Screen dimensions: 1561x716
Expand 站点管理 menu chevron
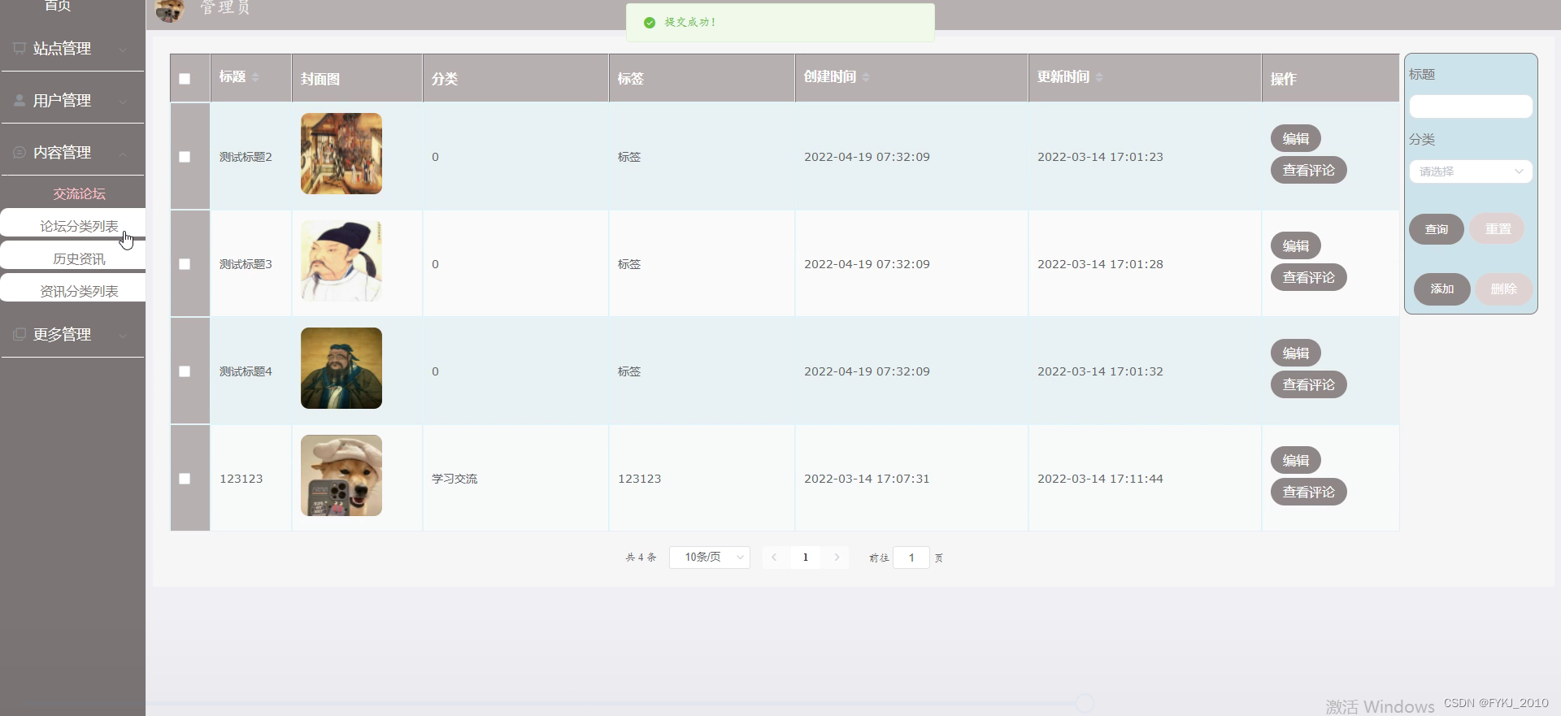pyautogui.click(x=123, y=50)
